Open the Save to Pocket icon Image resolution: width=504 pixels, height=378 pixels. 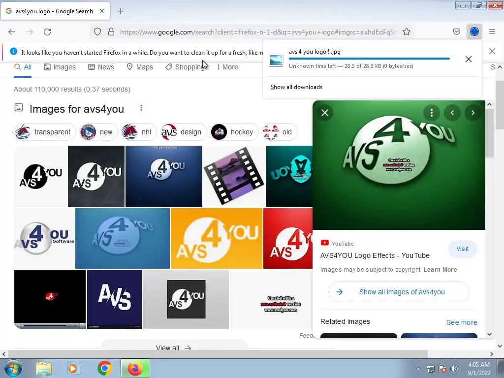pyautogui.click(x=457, y=32)
